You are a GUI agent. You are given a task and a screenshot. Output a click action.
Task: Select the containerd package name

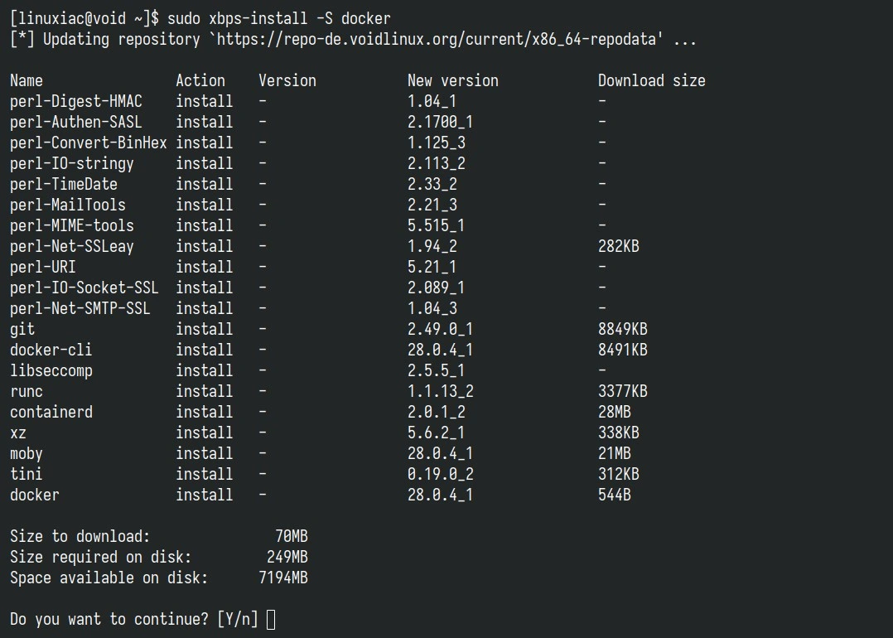pos(51,412)
